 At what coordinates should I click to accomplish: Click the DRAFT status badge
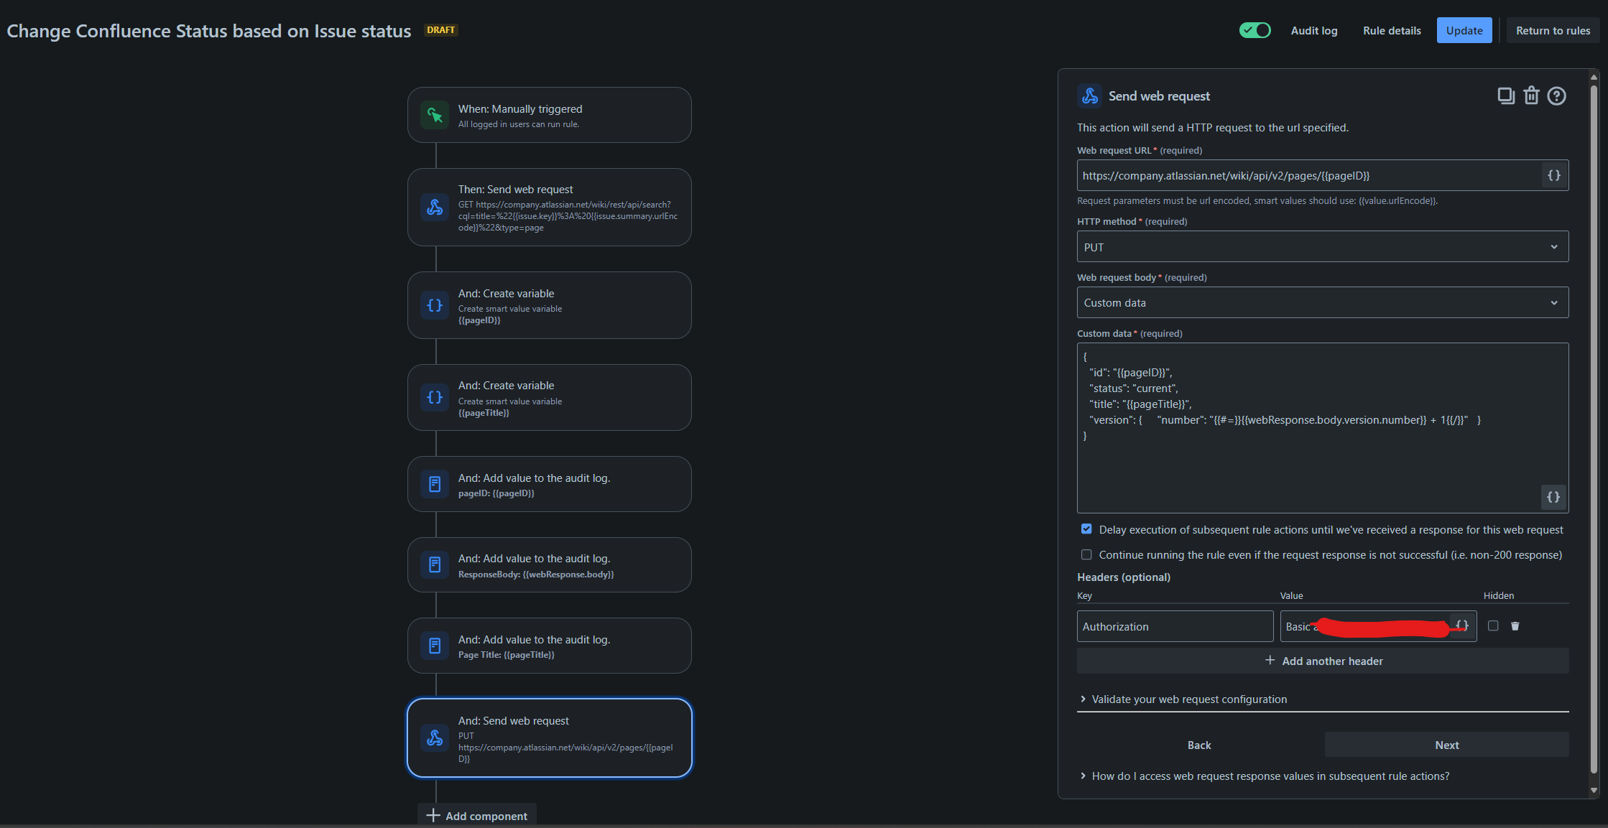coord(440,30)
